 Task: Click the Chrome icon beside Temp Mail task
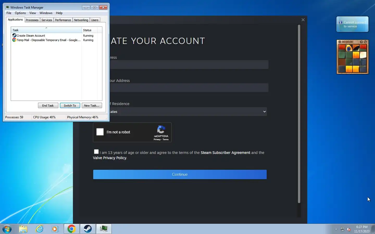(14, 40)
